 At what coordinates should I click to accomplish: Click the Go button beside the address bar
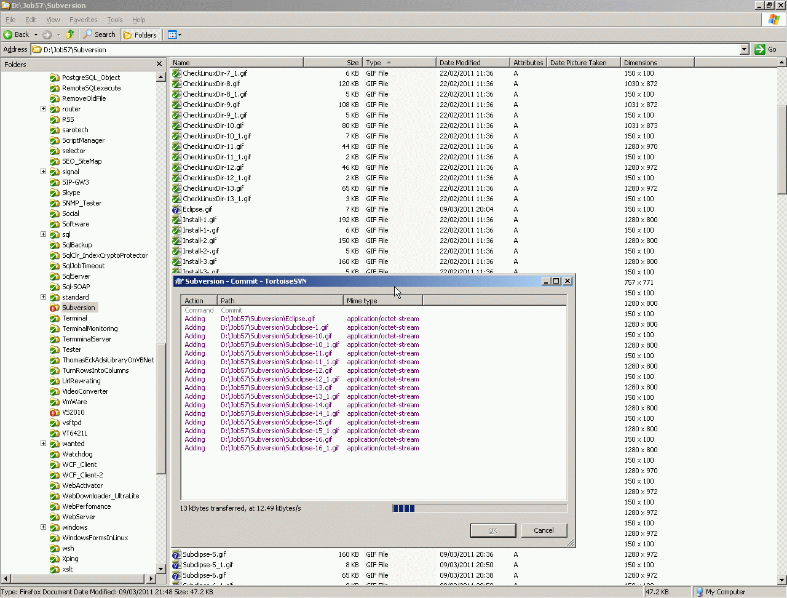point(765,49)
